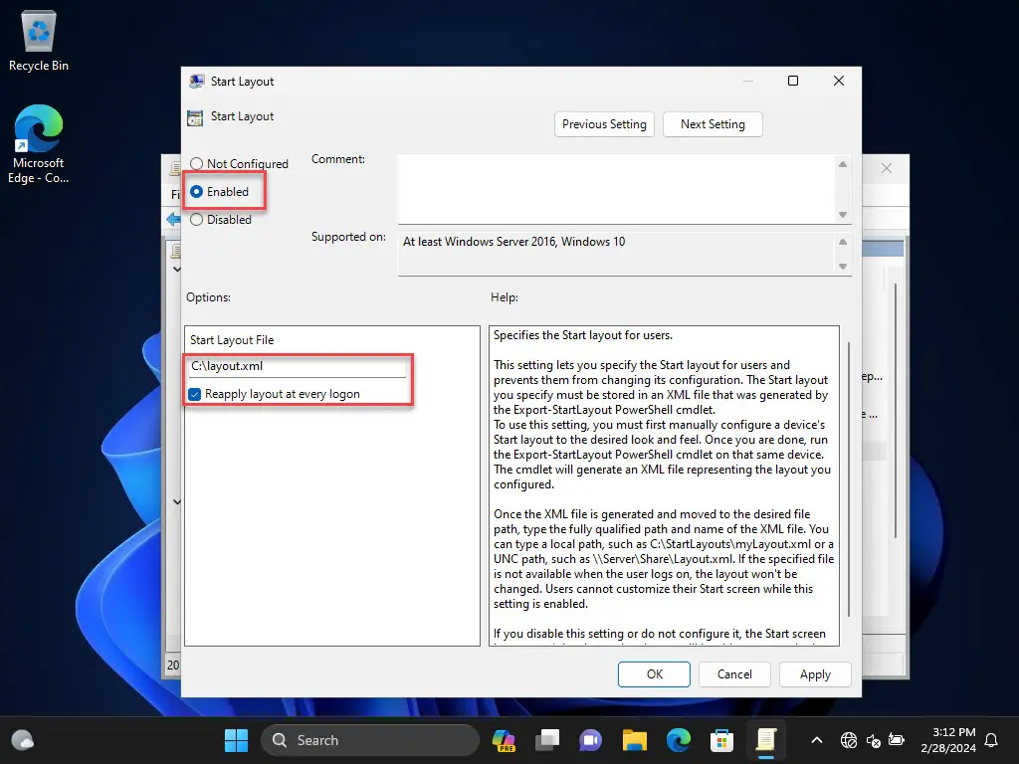Confirm with the OK button
1019x764 pixels.
click(655, 674)
